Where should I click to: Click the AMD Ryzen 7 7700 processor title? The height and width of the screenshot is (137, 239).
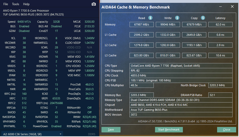[26, 11]
